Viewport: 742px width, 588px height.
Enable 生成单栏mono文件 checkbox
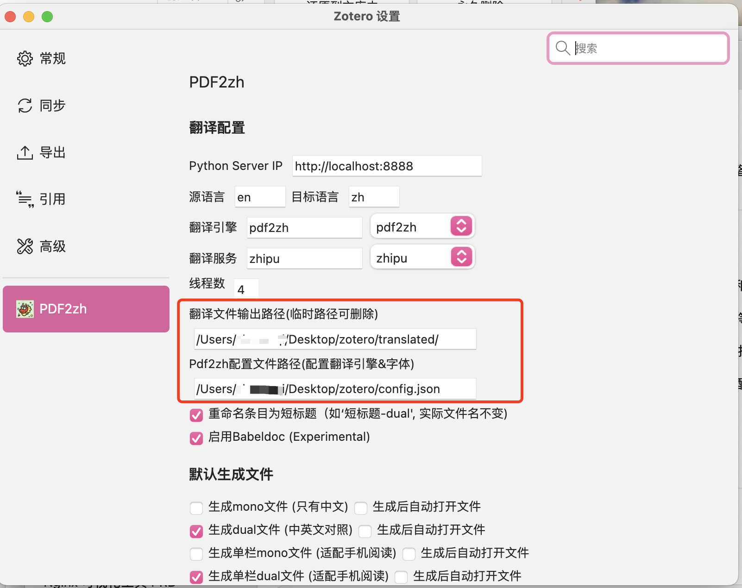196,554
